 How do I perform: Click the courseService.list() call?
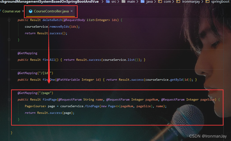[120, 60]
